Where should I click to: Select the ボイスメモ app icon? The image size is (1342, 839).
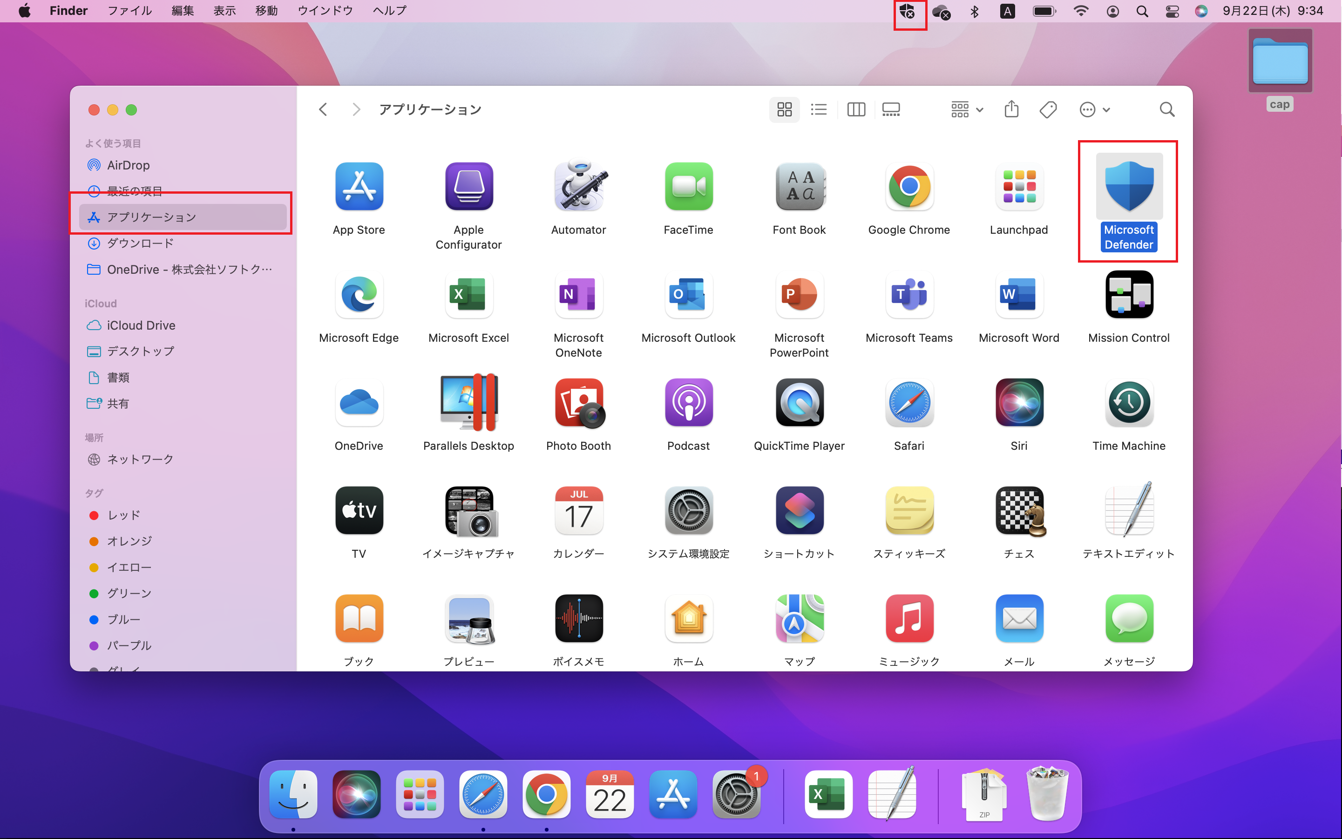(x=579, y=618)
